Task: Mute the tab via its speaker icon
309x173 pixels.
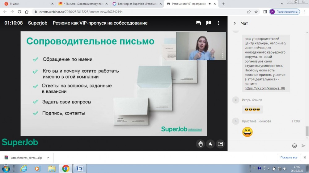Action: (x=210, y=4)
